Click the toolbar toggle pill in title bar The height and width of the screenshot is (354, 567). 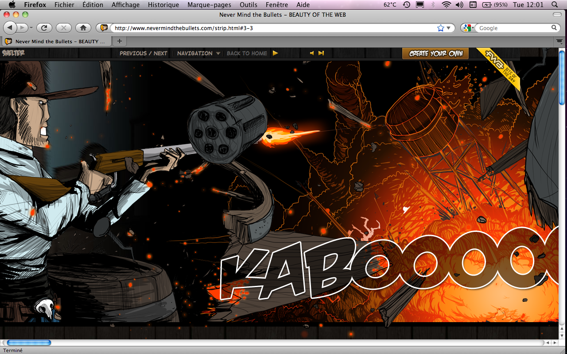[x=557, y=15]
